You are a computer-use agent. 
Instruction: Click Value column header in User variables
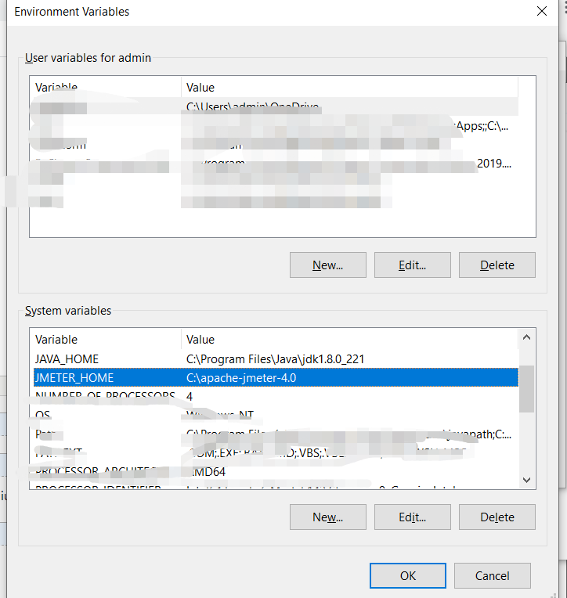tap(349, 88)
